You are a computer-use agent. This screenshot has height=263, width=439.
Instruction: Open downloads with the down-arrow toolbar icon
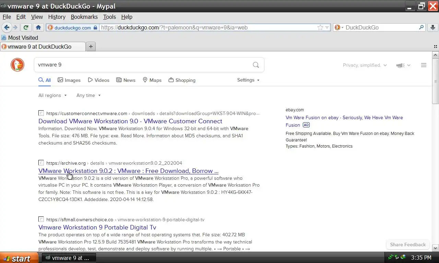click(432, 27)
